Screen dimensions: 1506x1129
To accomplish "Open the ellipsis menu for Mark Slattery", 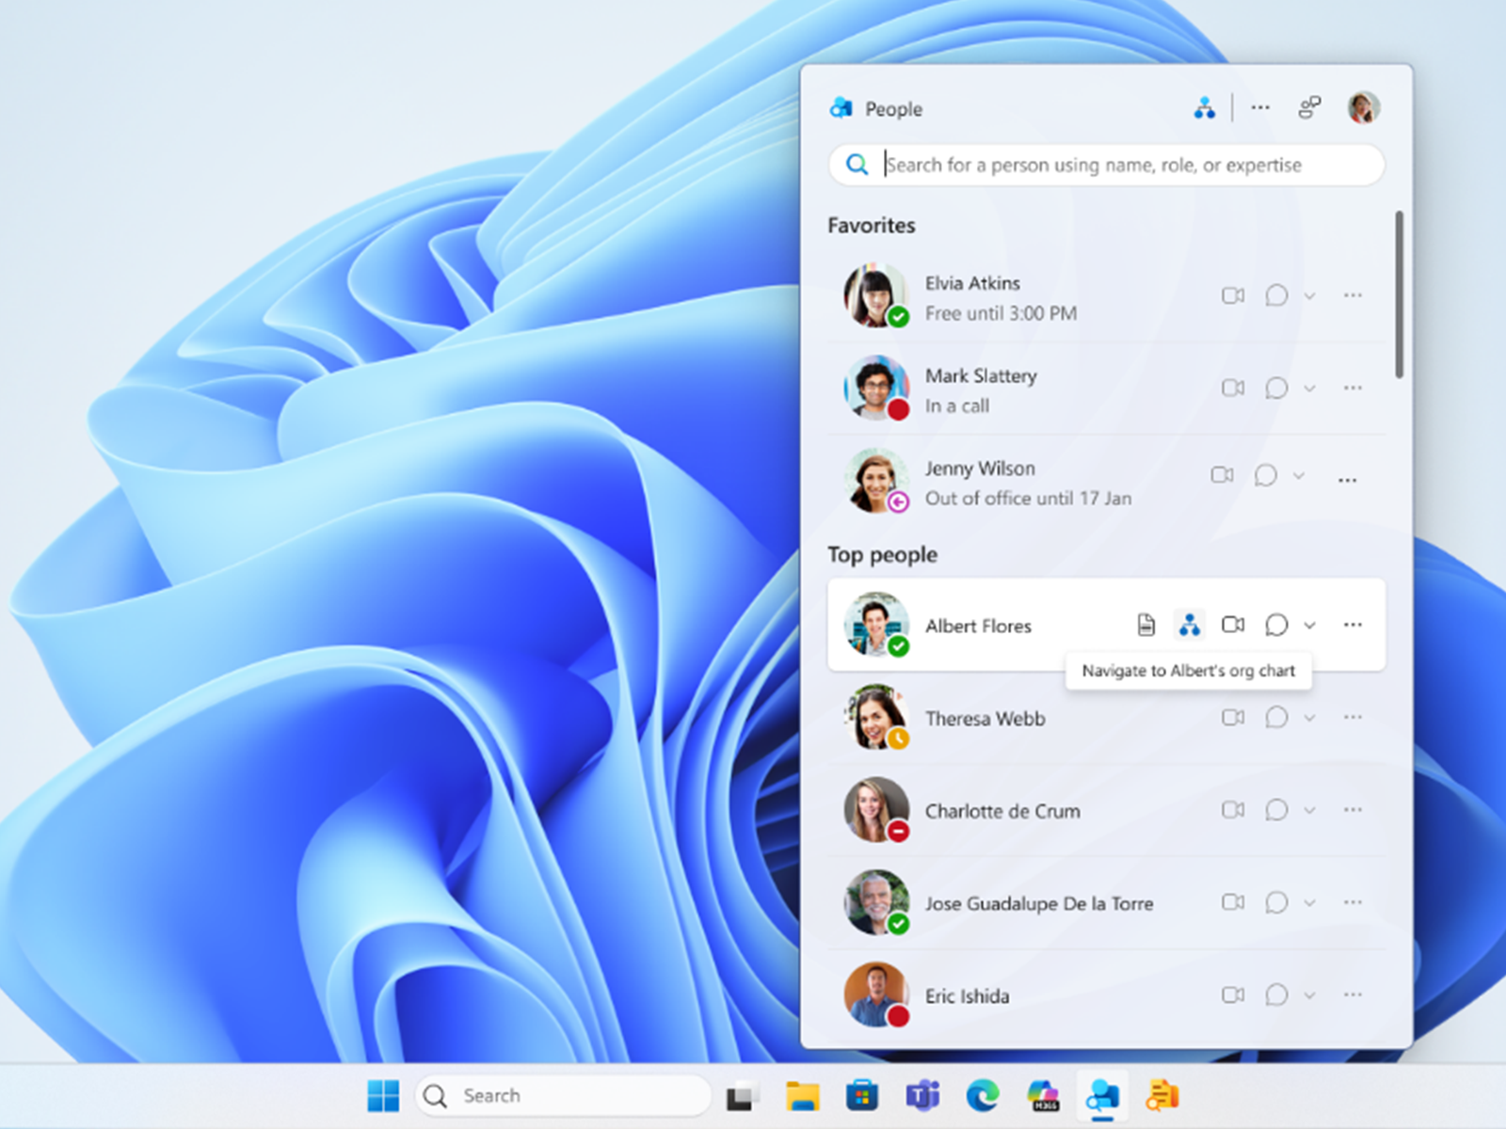I will [1353, 388].
